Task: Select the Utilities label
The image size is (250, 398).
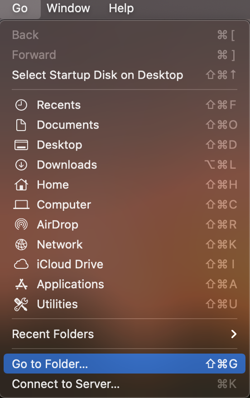Action: click(58, 304)
